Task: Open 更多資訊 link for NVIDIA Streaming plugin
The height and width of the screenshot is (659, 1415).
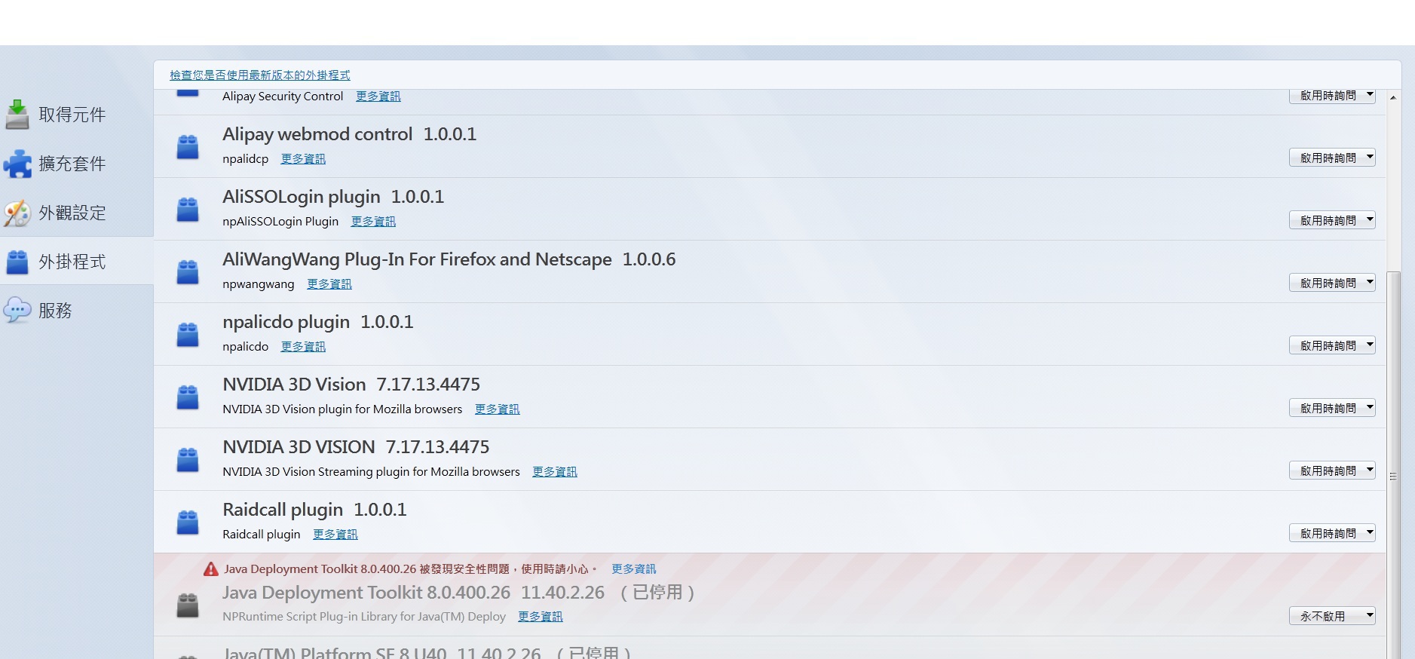Action: (555, 472)
